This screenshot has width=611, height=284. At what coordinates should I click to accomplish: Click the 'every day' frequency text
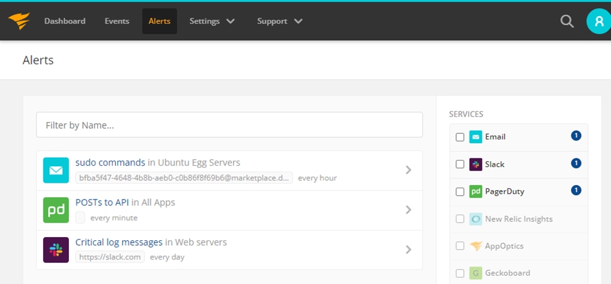point(167,258)
